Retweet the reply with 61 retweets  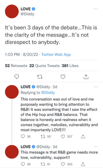(x=43, y=164)
